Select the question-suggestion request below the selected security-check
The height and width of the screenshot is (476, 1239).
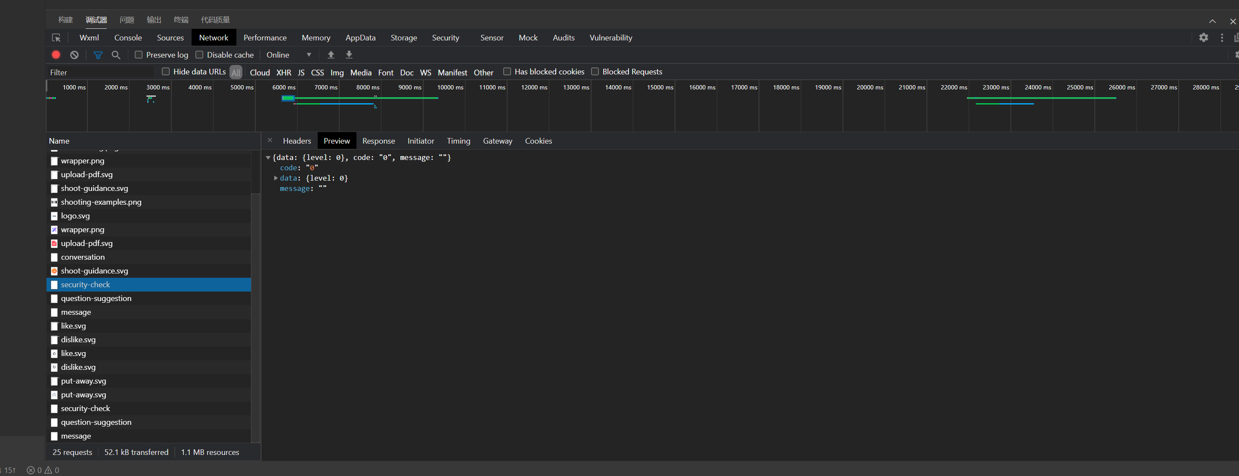(x=96, y=298)
